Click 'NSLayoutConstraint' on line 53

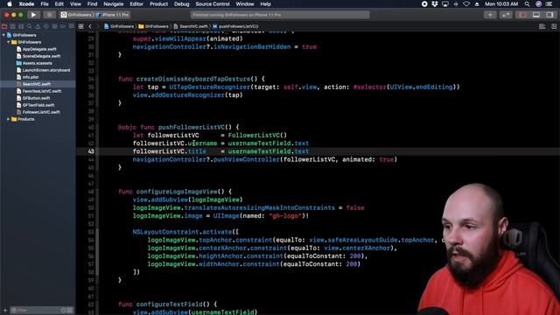[165, 232]
